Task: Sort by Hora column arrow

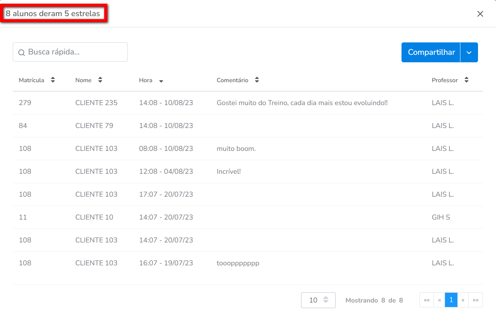Action: (161, 81)
